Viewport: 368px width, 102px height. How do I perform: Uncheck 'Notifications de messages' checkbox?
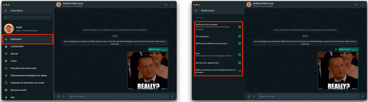point(239,27)
